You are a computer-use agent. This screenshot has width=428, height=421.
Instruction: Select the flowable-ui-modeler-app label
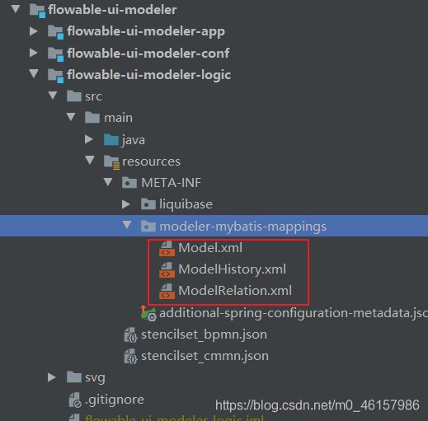(146, 32)
